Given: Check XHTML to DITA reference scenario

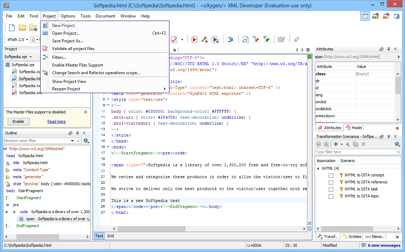Looking at the screenshot, I should click(x=331, y=182).
